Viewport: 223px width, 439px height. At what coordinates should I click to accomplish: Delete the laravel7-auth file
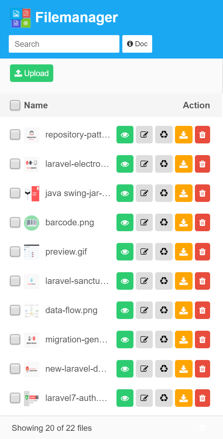pos(202,398)
